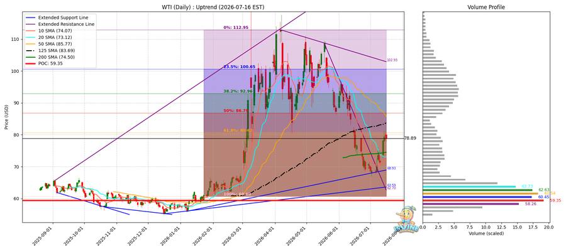
Task: Click the red POC legend line swatch
Action: 30,64
